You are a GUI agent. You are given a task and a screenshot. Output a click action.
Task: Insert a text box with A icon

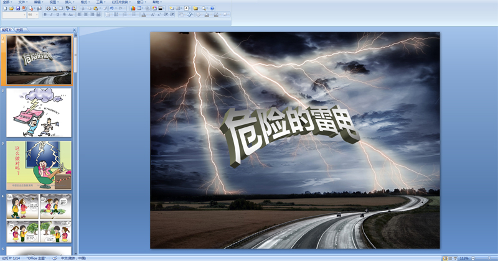(186, 9)
